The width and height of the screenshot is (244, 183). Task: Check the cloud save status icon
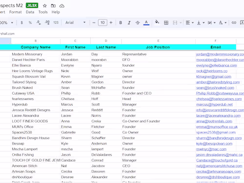point(62,6)
